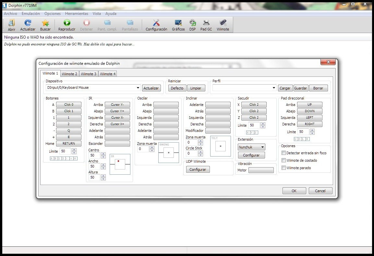Click the Sacudir Límite value field

254,125
